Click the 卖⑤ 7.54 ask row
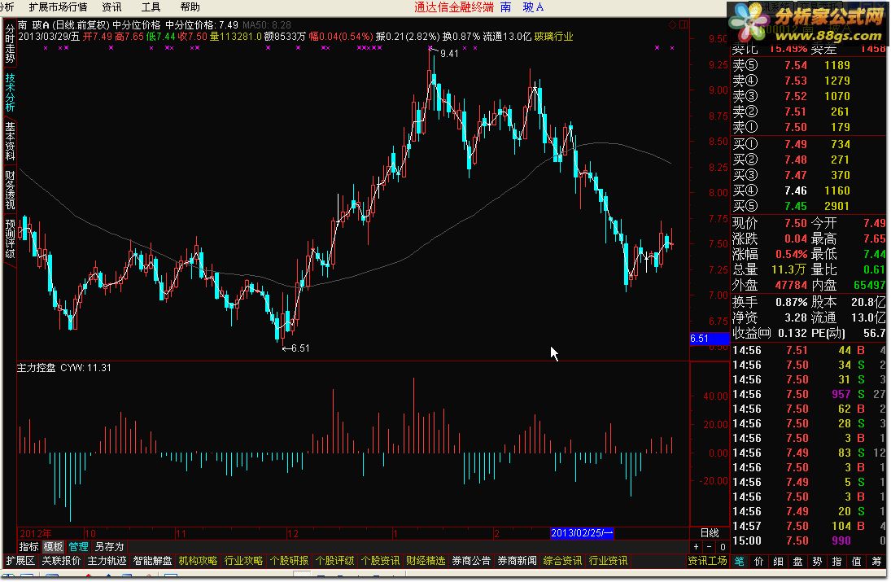The width and height of the screenshot is (891, 582). (x=809, y=65)
